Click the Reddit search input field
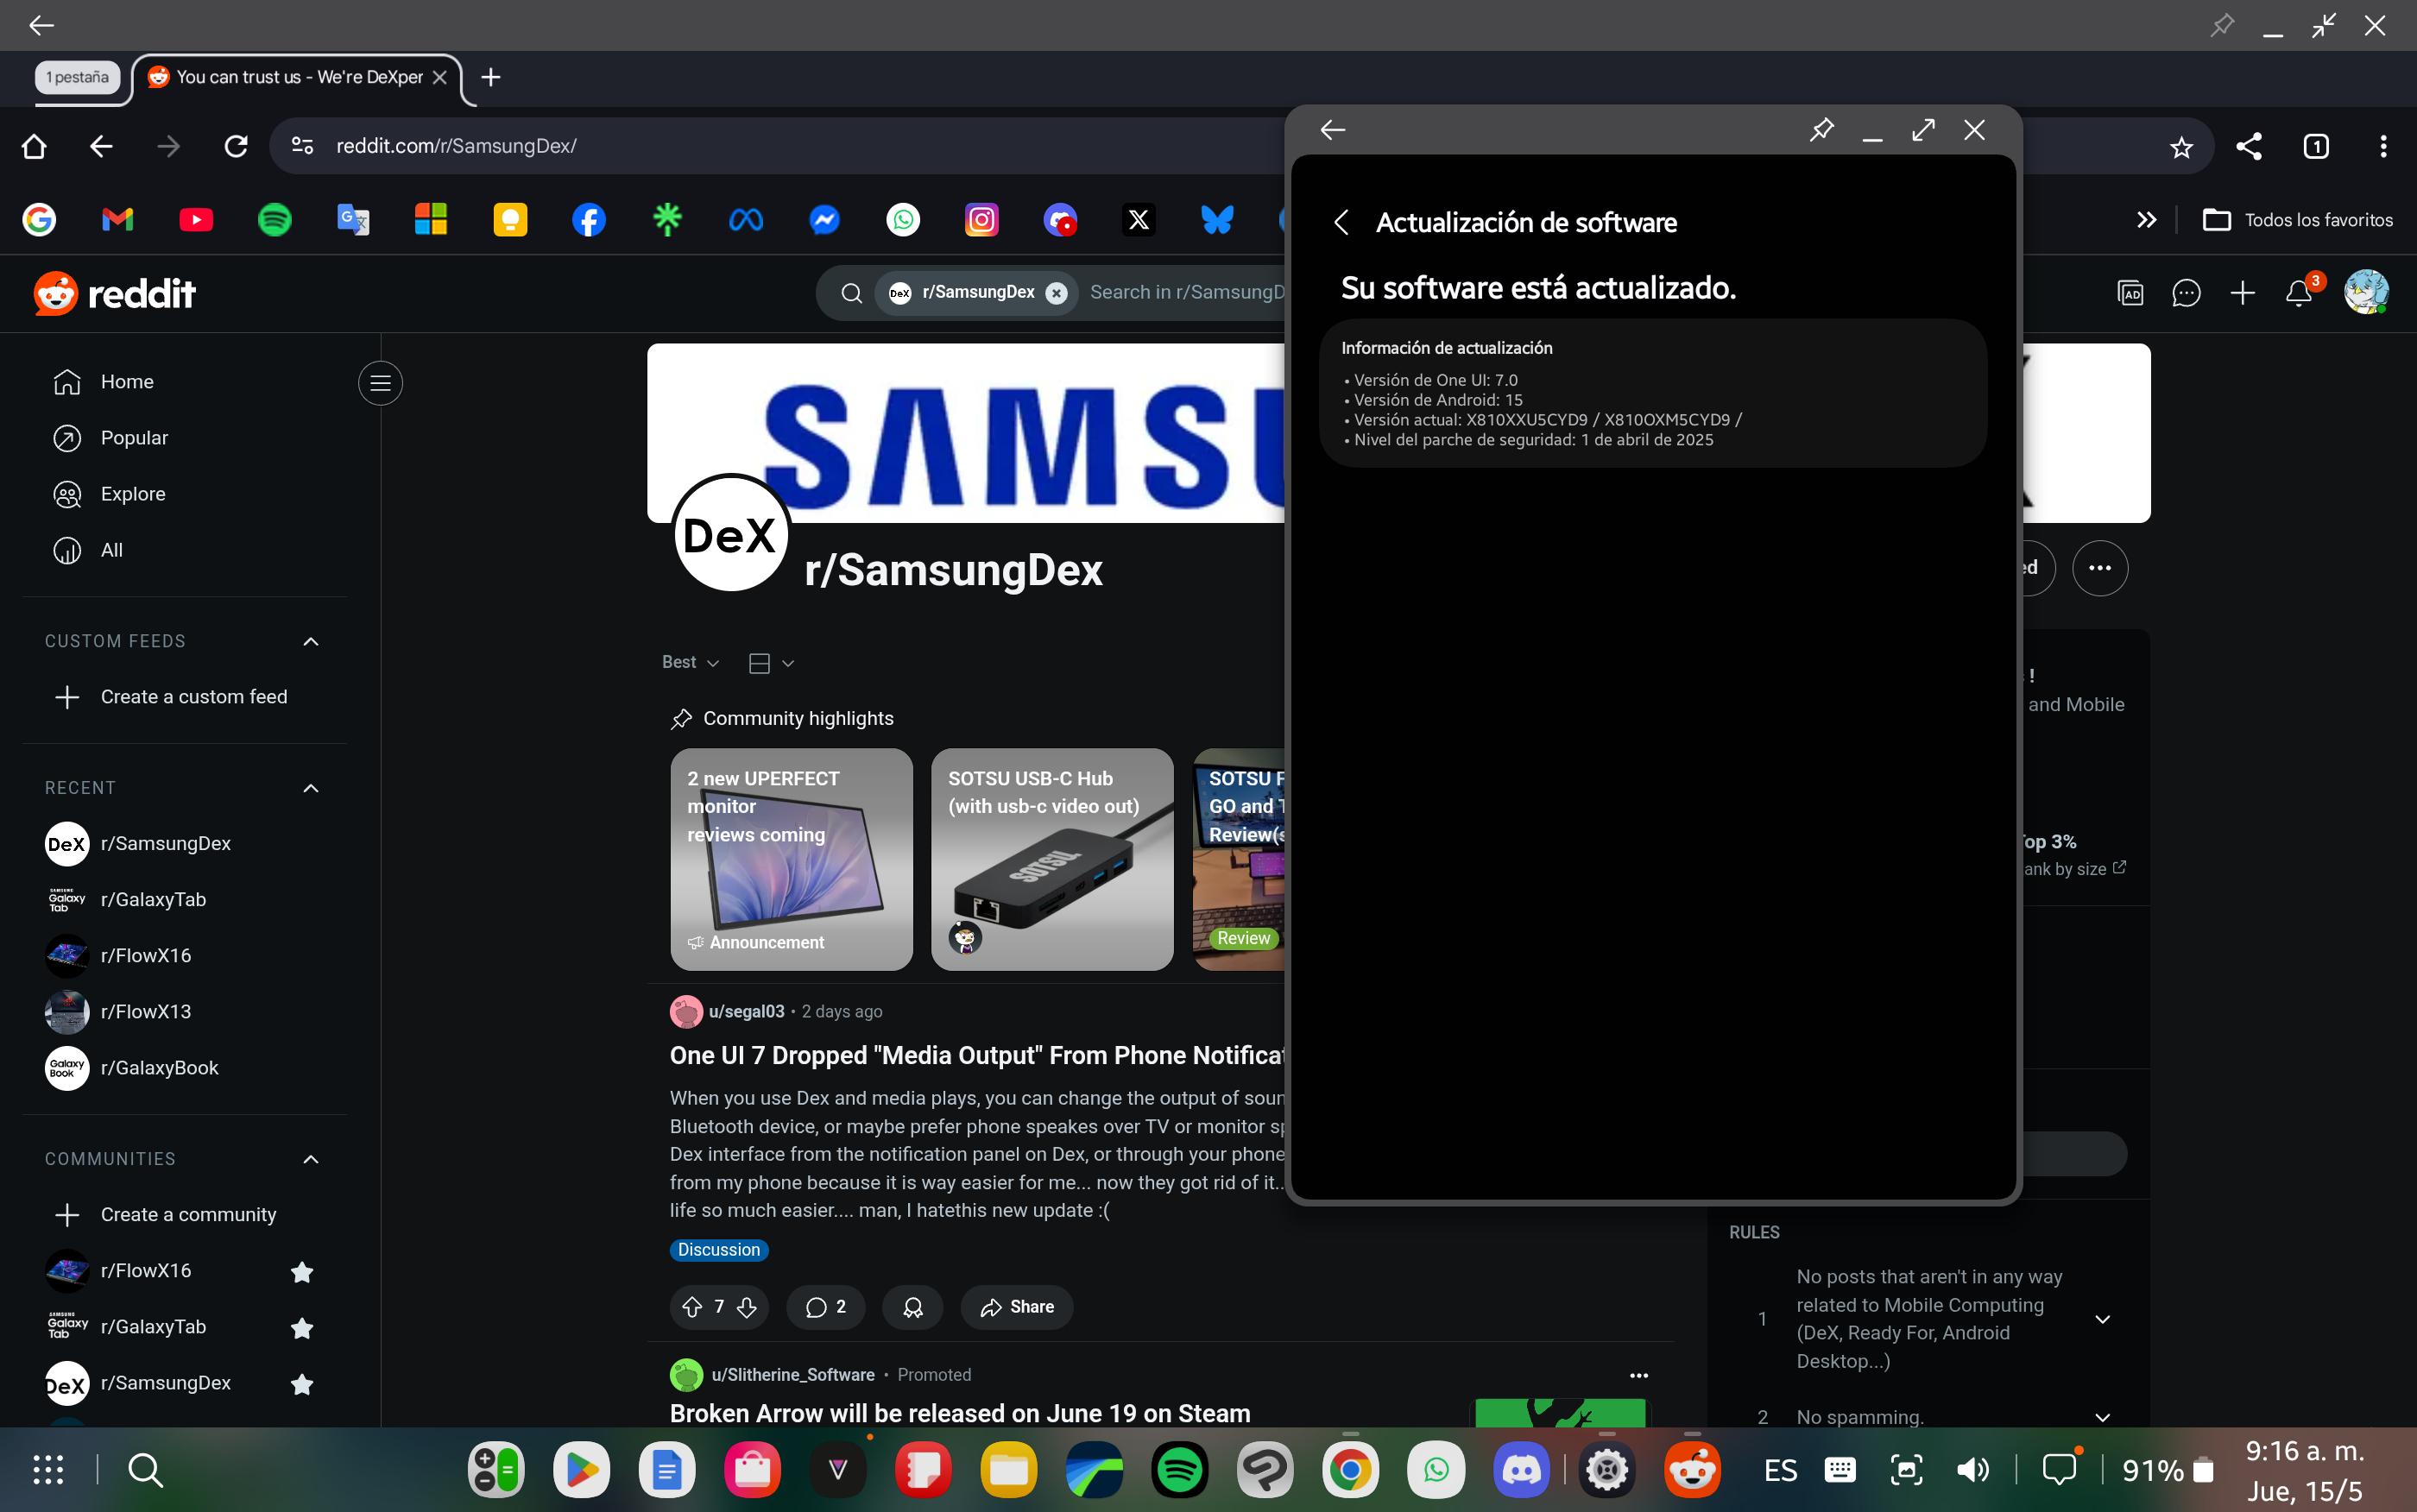The image size is (2417, 1512). (1186, 292)
